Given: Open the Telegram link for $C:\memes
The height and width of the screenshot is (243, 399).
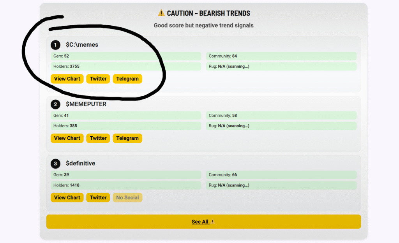Looking at the screenshot, I should point(127,79).
